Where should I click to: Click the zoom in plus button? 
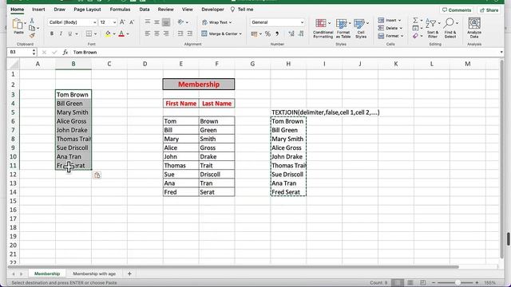(477, 282)
